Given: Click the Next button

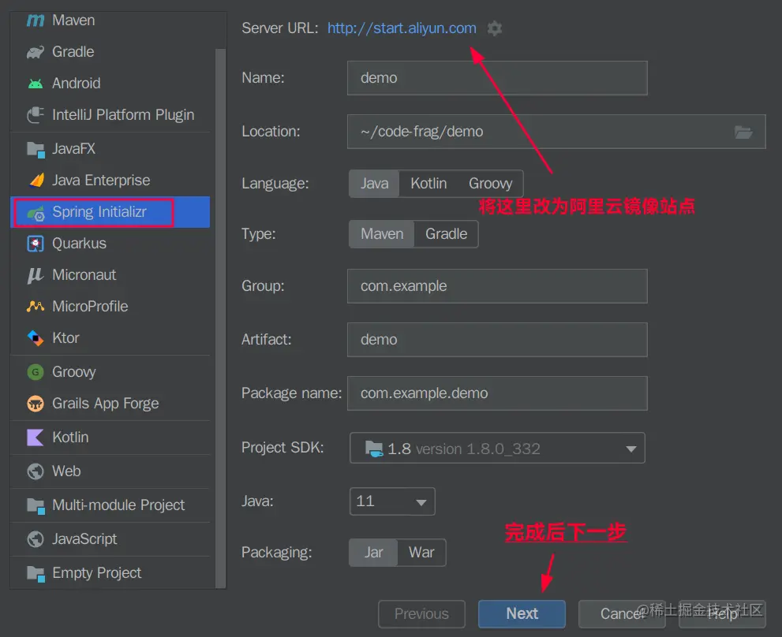Looking at the screenshot, I should coord(522,613).
